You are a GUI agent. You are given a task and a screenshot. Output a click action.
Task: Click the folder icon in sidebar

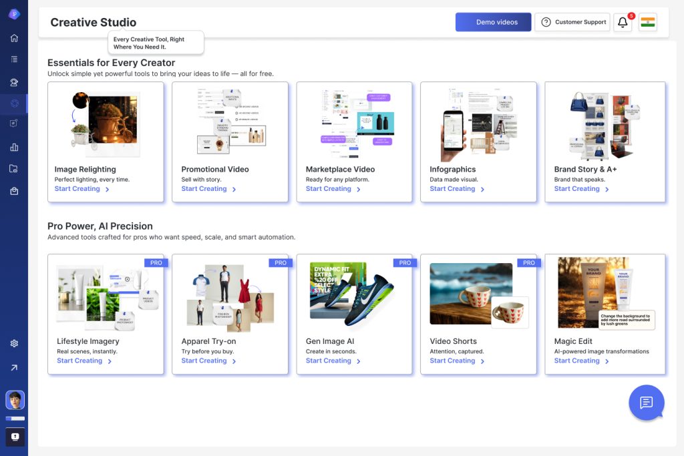pos(14,169)
